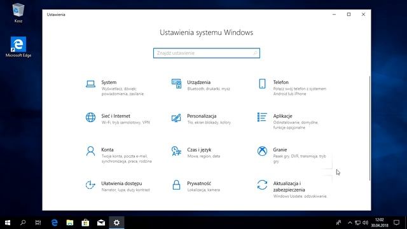Select the Konta category label
The height and width of the screenshot is (229, 407).
107,150
